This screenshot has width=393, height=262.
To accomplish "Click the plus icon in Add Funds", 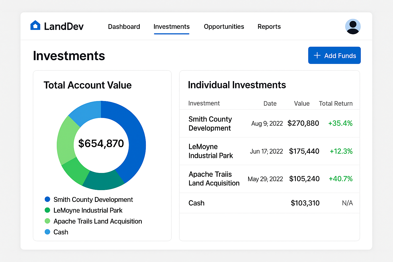I will 317,56.
